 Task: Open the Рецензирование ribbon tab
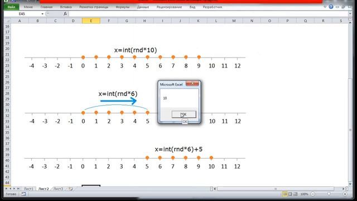tap(169, 7)
